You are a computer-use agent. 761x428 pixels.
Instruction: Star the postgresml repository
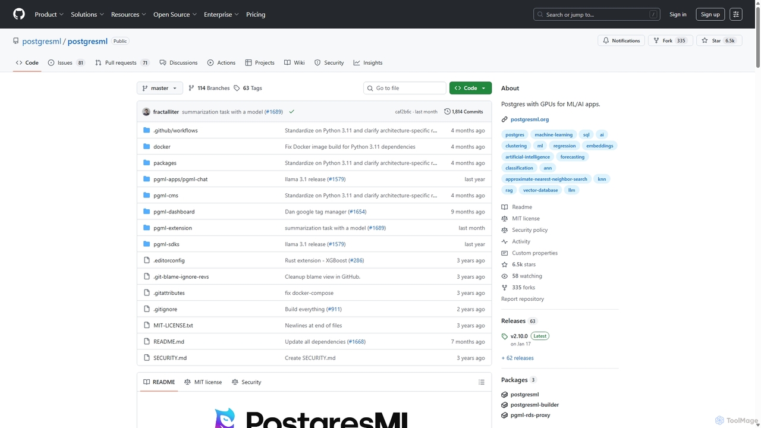[718, 40]
